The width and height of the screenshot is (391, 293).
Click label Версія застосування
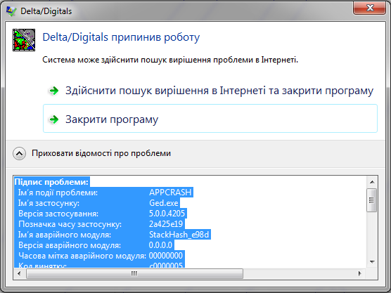(x=58, y=214)
